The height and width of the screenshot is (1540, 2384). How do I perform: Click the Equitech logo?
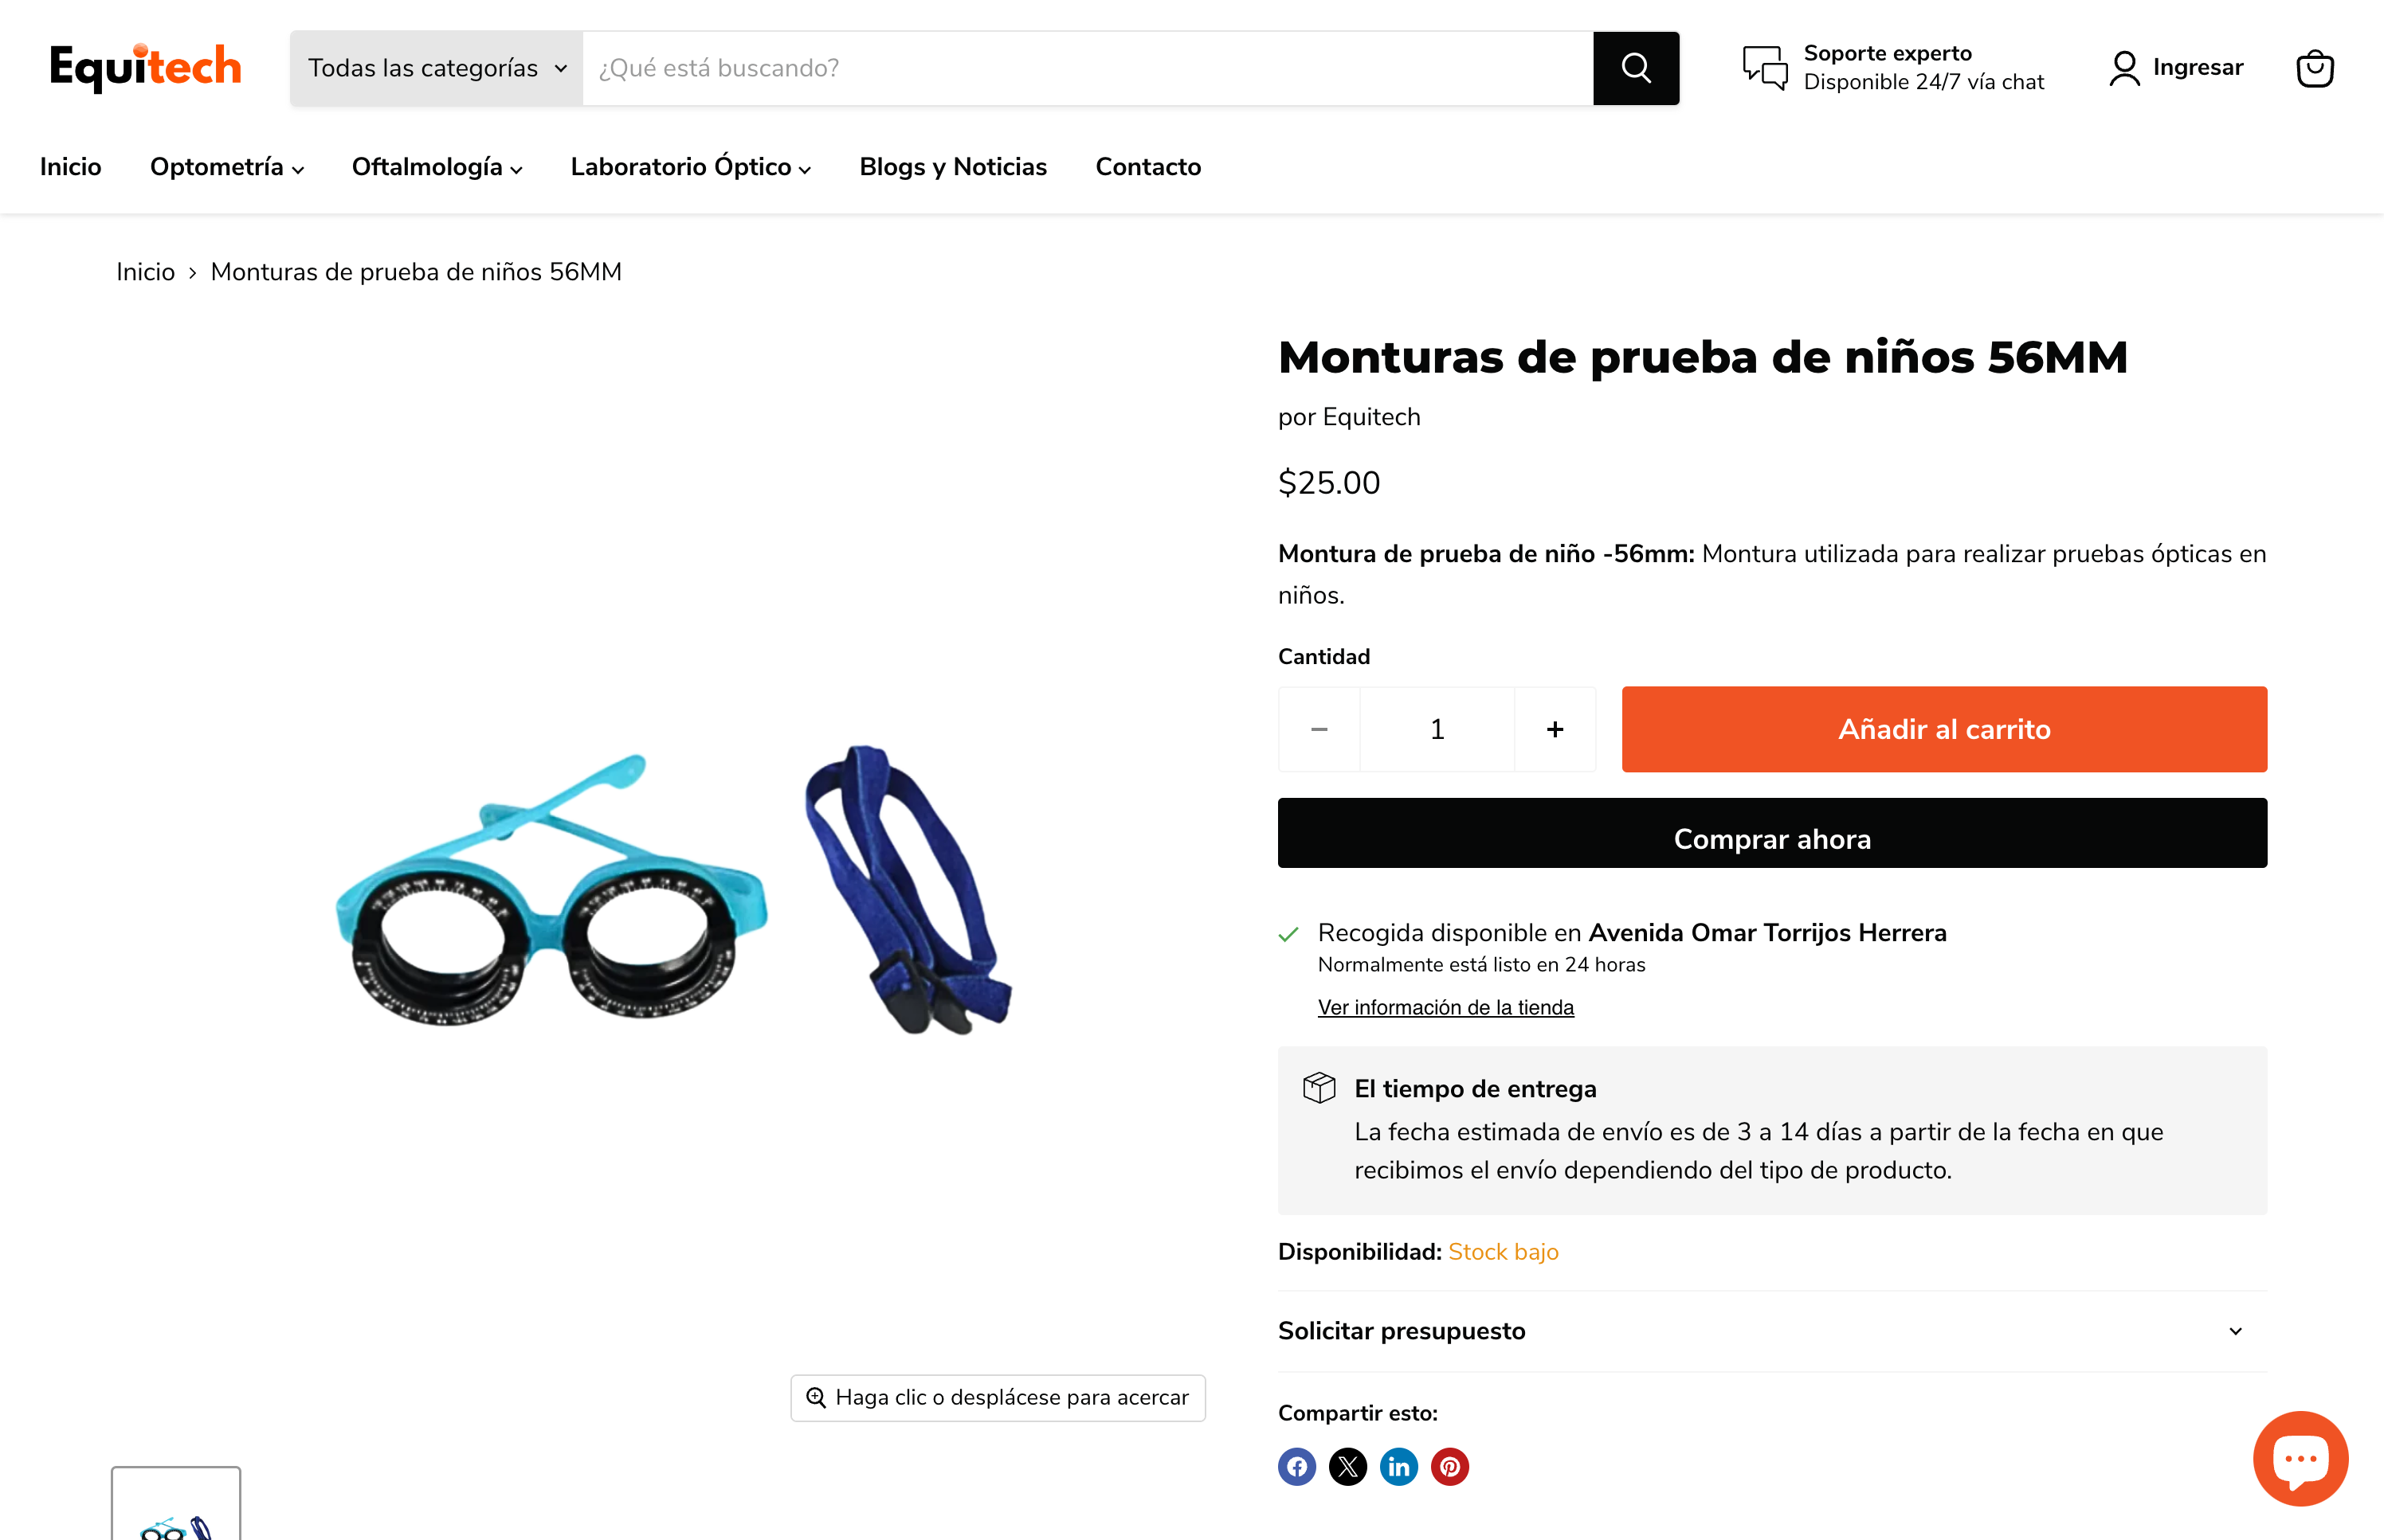(x=146, y=67)
